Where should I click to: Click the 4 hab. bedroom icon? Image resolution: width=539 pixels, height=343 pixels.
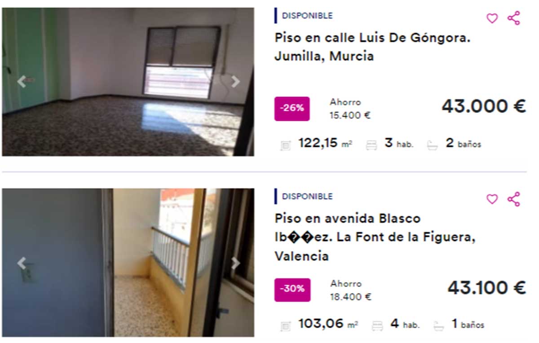click(x=377, y=325)
